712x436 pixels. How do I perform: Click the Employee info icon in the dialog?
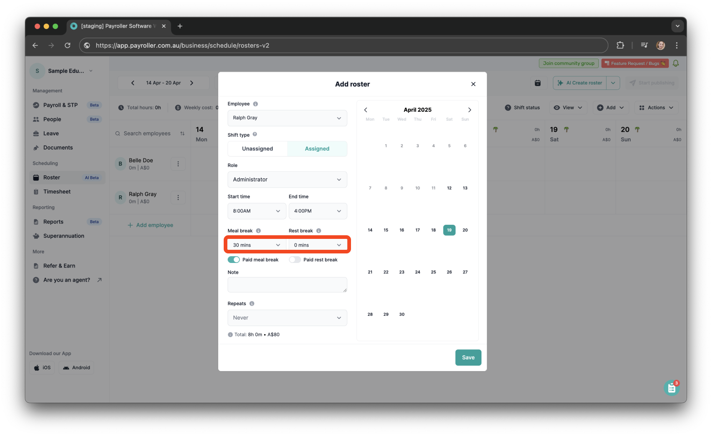[x=255, y=104]
